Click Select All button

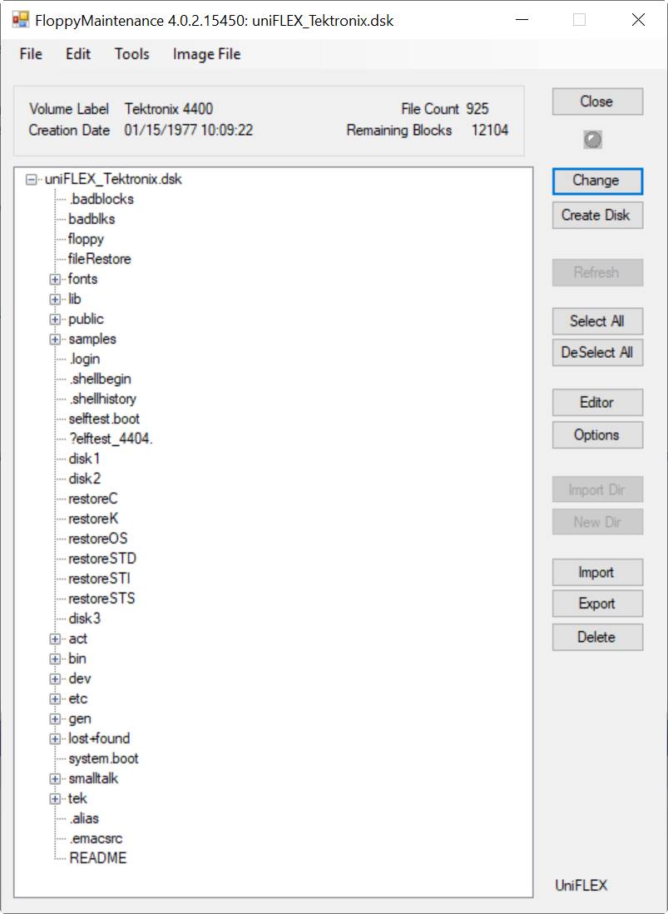tap(596, 321)
